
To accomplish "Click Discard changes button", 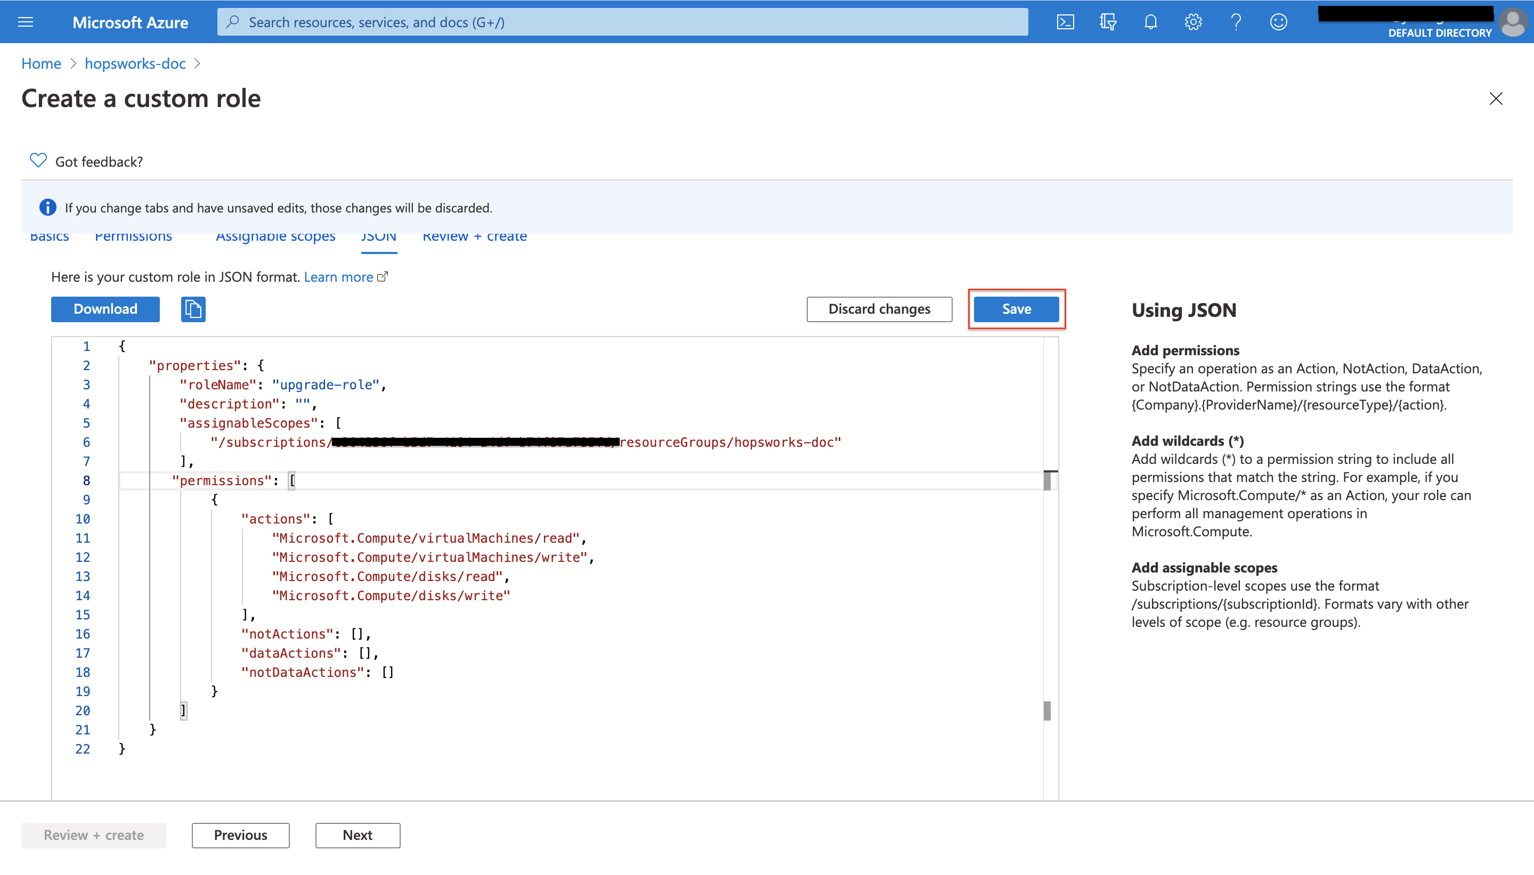I will pyautogui.click(x=879, y=309).
